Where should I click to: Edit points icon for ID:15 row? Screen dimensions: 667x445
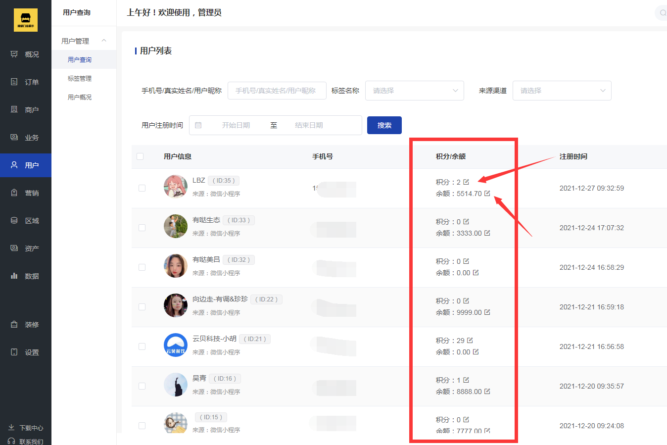point(466,419)
